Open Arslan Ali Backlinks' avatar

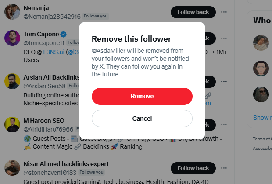pos(12,81)
